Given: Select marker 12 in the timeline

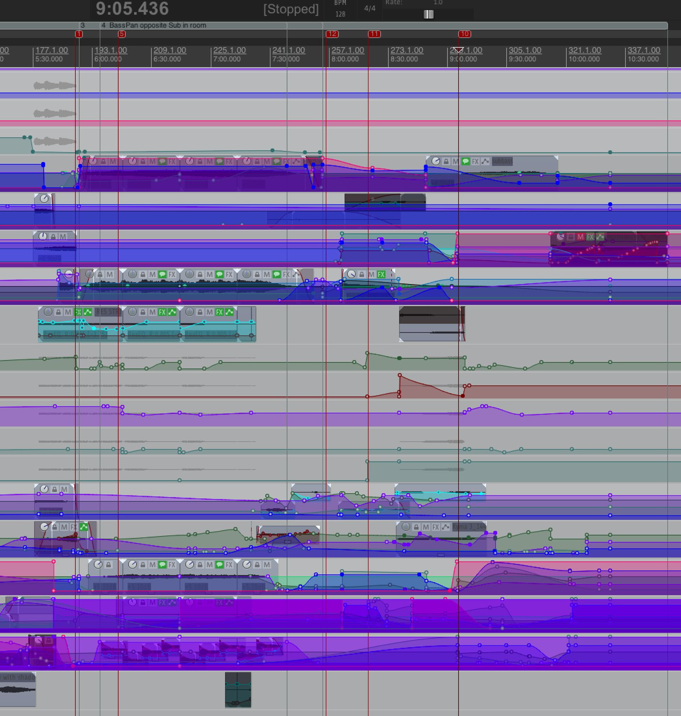Looking at the screenshot, I should [332, 34].
